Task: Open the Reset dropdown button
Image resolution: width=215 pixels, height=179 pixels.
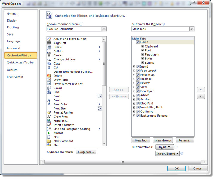Action: tap(165, 147)
